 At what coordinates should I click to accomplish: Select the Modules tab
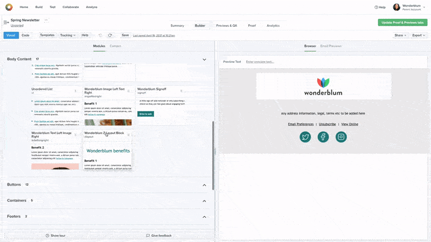click(x=99, y=46)
